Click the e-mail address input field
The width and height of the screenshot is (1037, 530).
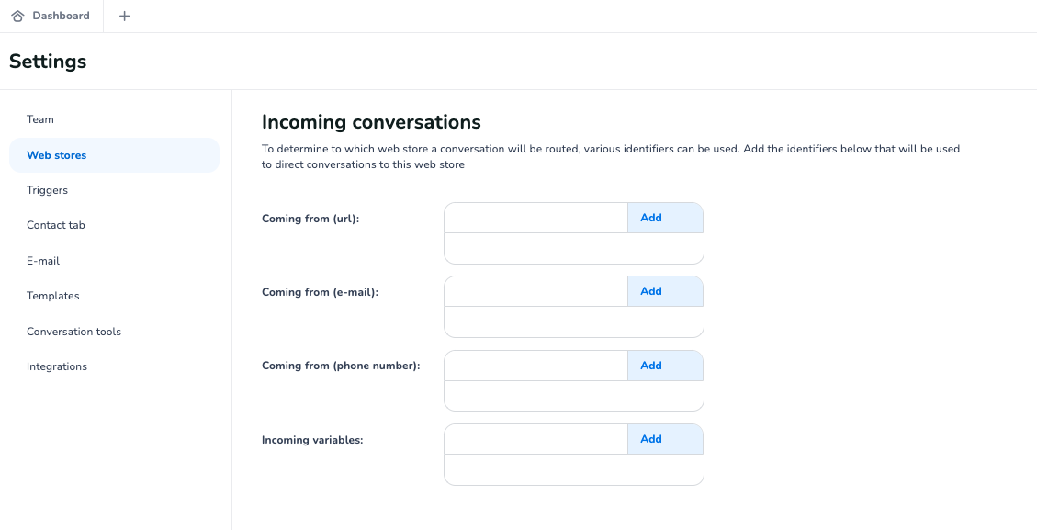[x=535, y=291]
